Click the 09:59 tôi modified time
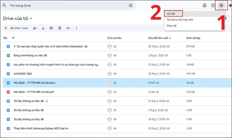Screen dimensions: 232x138 click(x=154, y=83)
